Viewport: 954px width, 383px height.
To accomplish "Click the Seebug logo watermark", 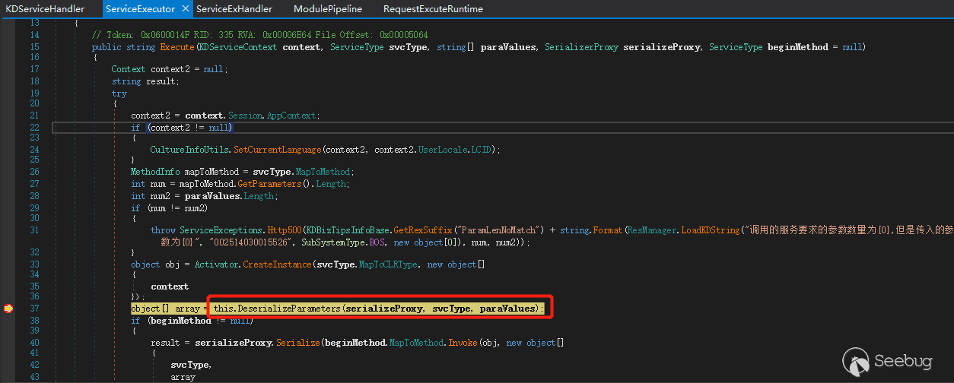I will tap(887, 361).
